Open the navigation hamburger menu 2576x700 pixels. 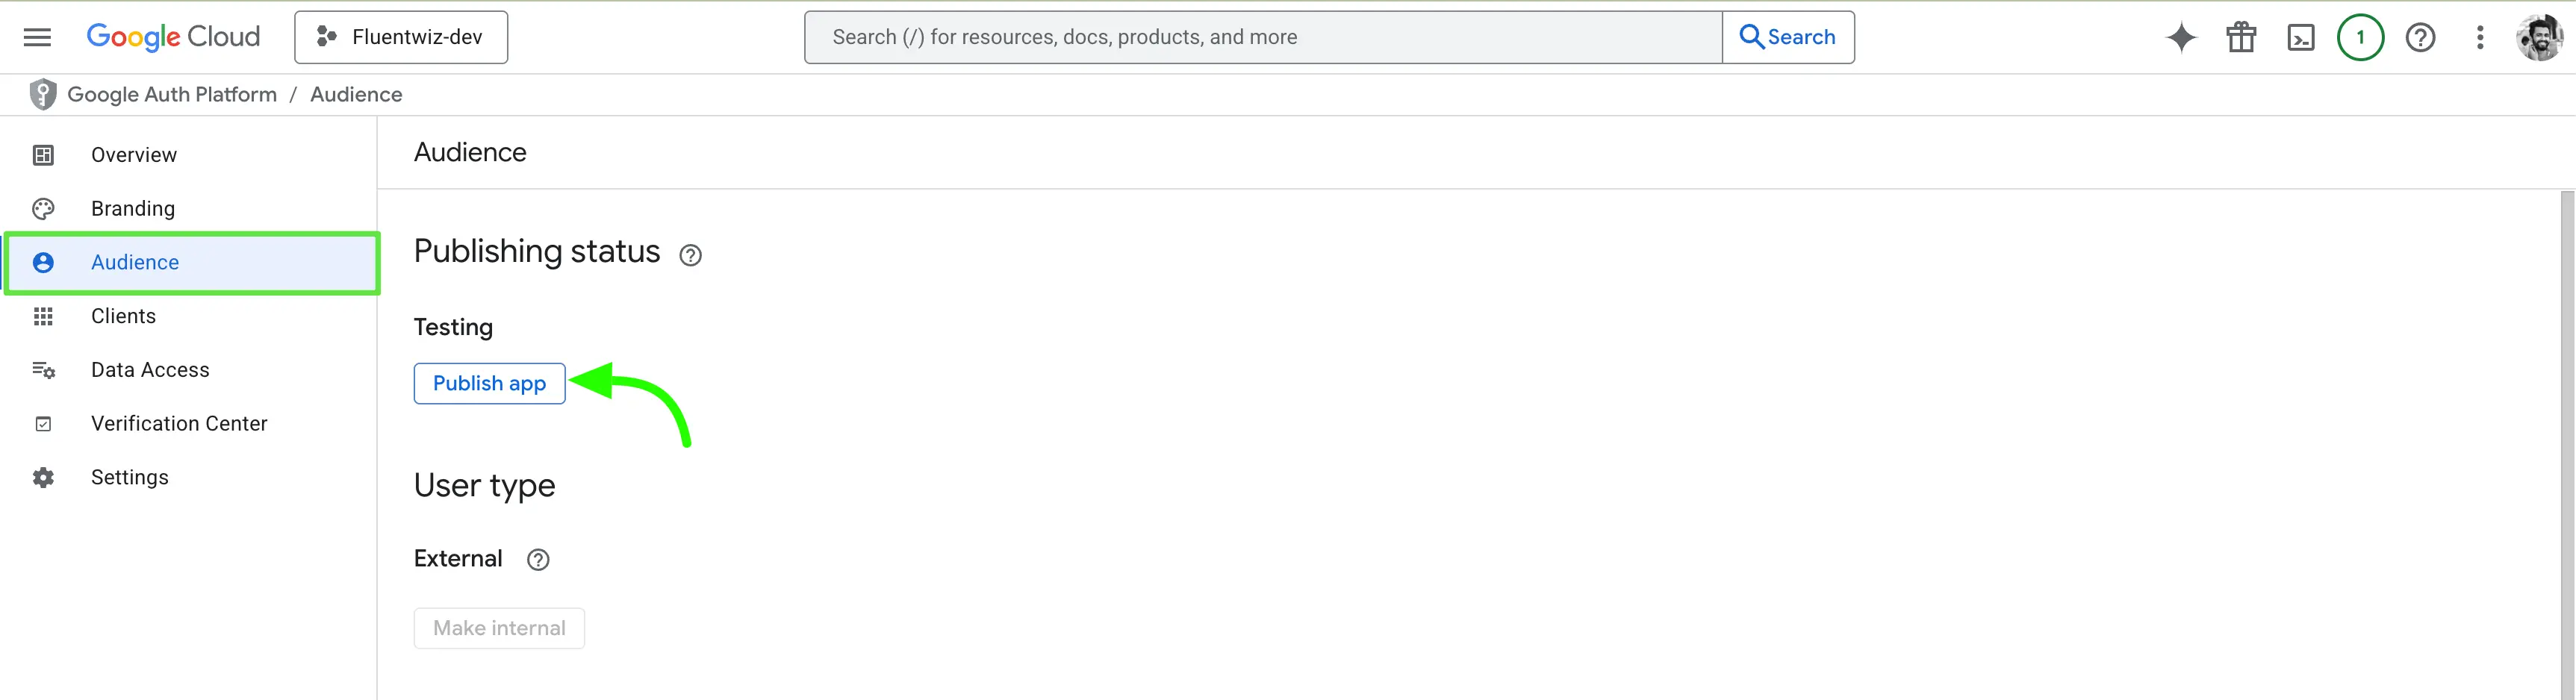point(37,36)
